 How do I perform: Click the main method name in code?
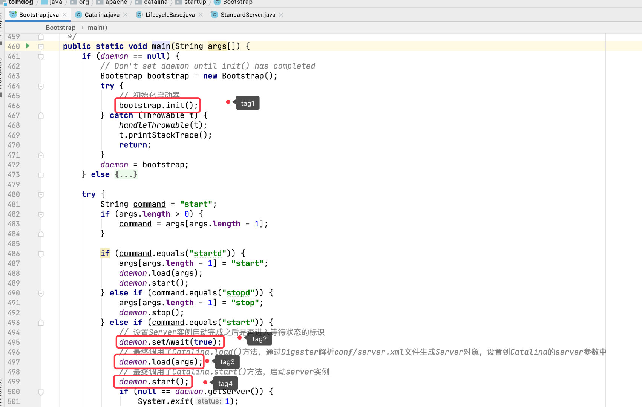pyautogui.click(x=161, y=46)
